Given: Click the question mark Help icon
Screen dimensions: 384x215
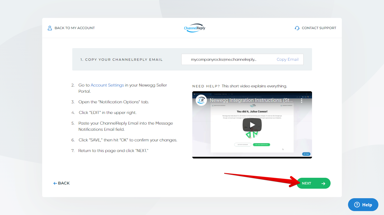Looking at the screenshot, I should (x=357, y=205).
